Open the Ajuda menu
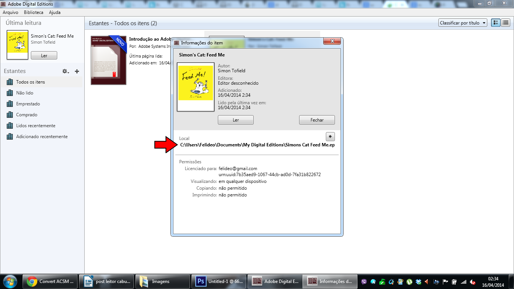This screenshot has height=289, width=514. 55,12
